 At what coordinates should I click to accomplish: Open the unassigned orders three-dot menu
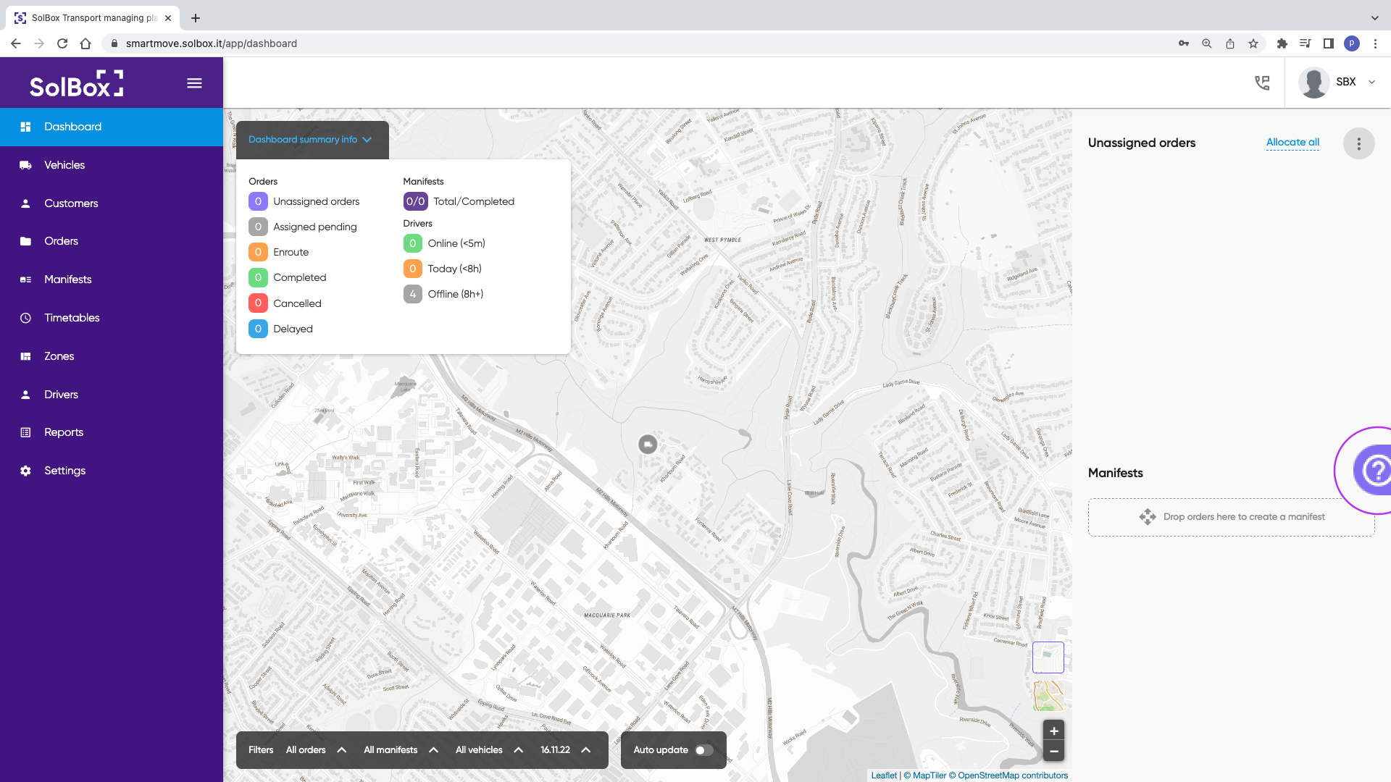tap(1358, 143)
